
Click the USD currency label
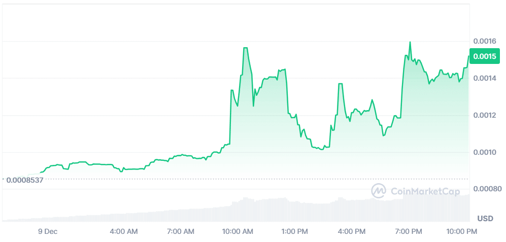485,219
